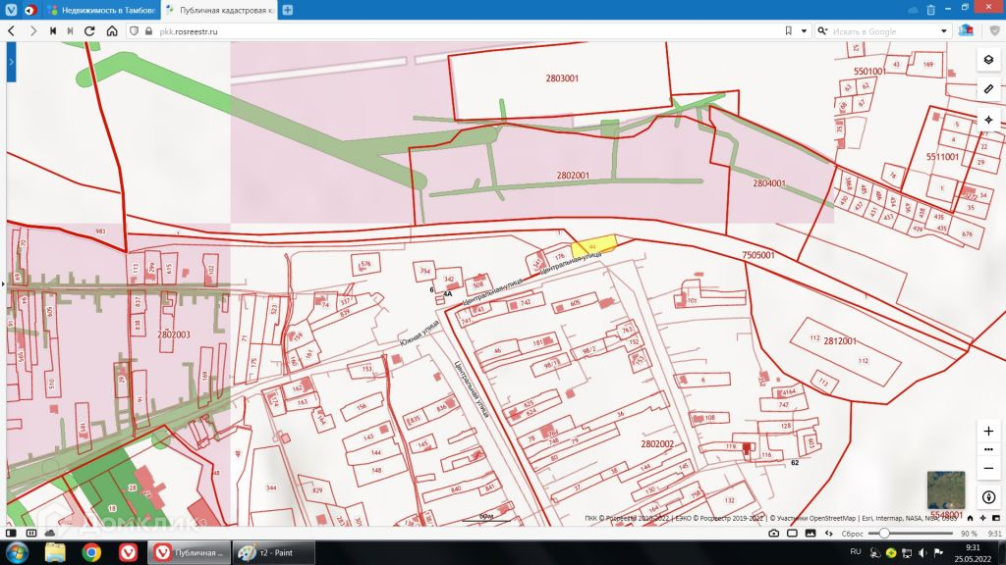Click the fullscreen icon in map footer
This screenshot has width=1006, height=565.
pos(996,518)
